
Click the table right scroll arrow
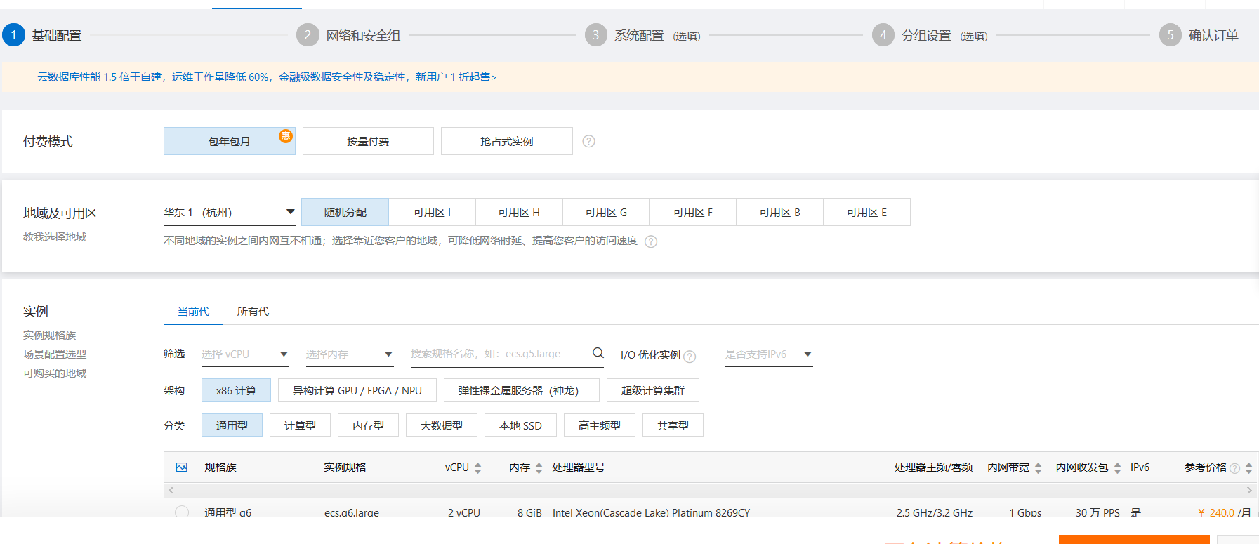click(x=1249, y=490)
